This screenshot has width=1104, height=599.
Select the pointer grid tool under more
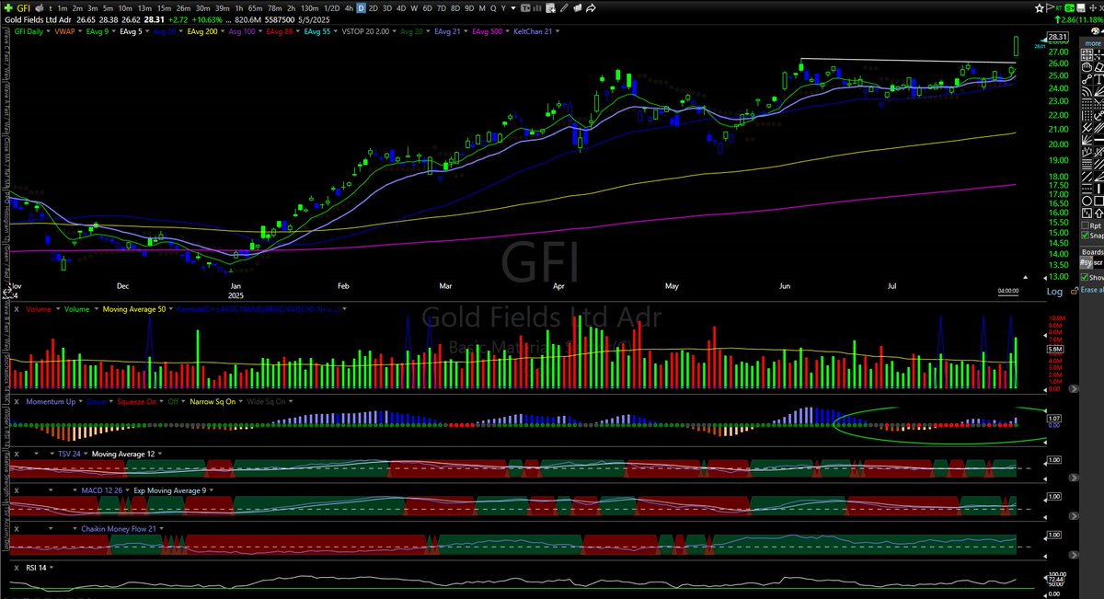tap(1087, 54)
